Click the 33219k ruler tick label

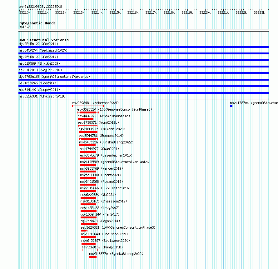point(187,12)
